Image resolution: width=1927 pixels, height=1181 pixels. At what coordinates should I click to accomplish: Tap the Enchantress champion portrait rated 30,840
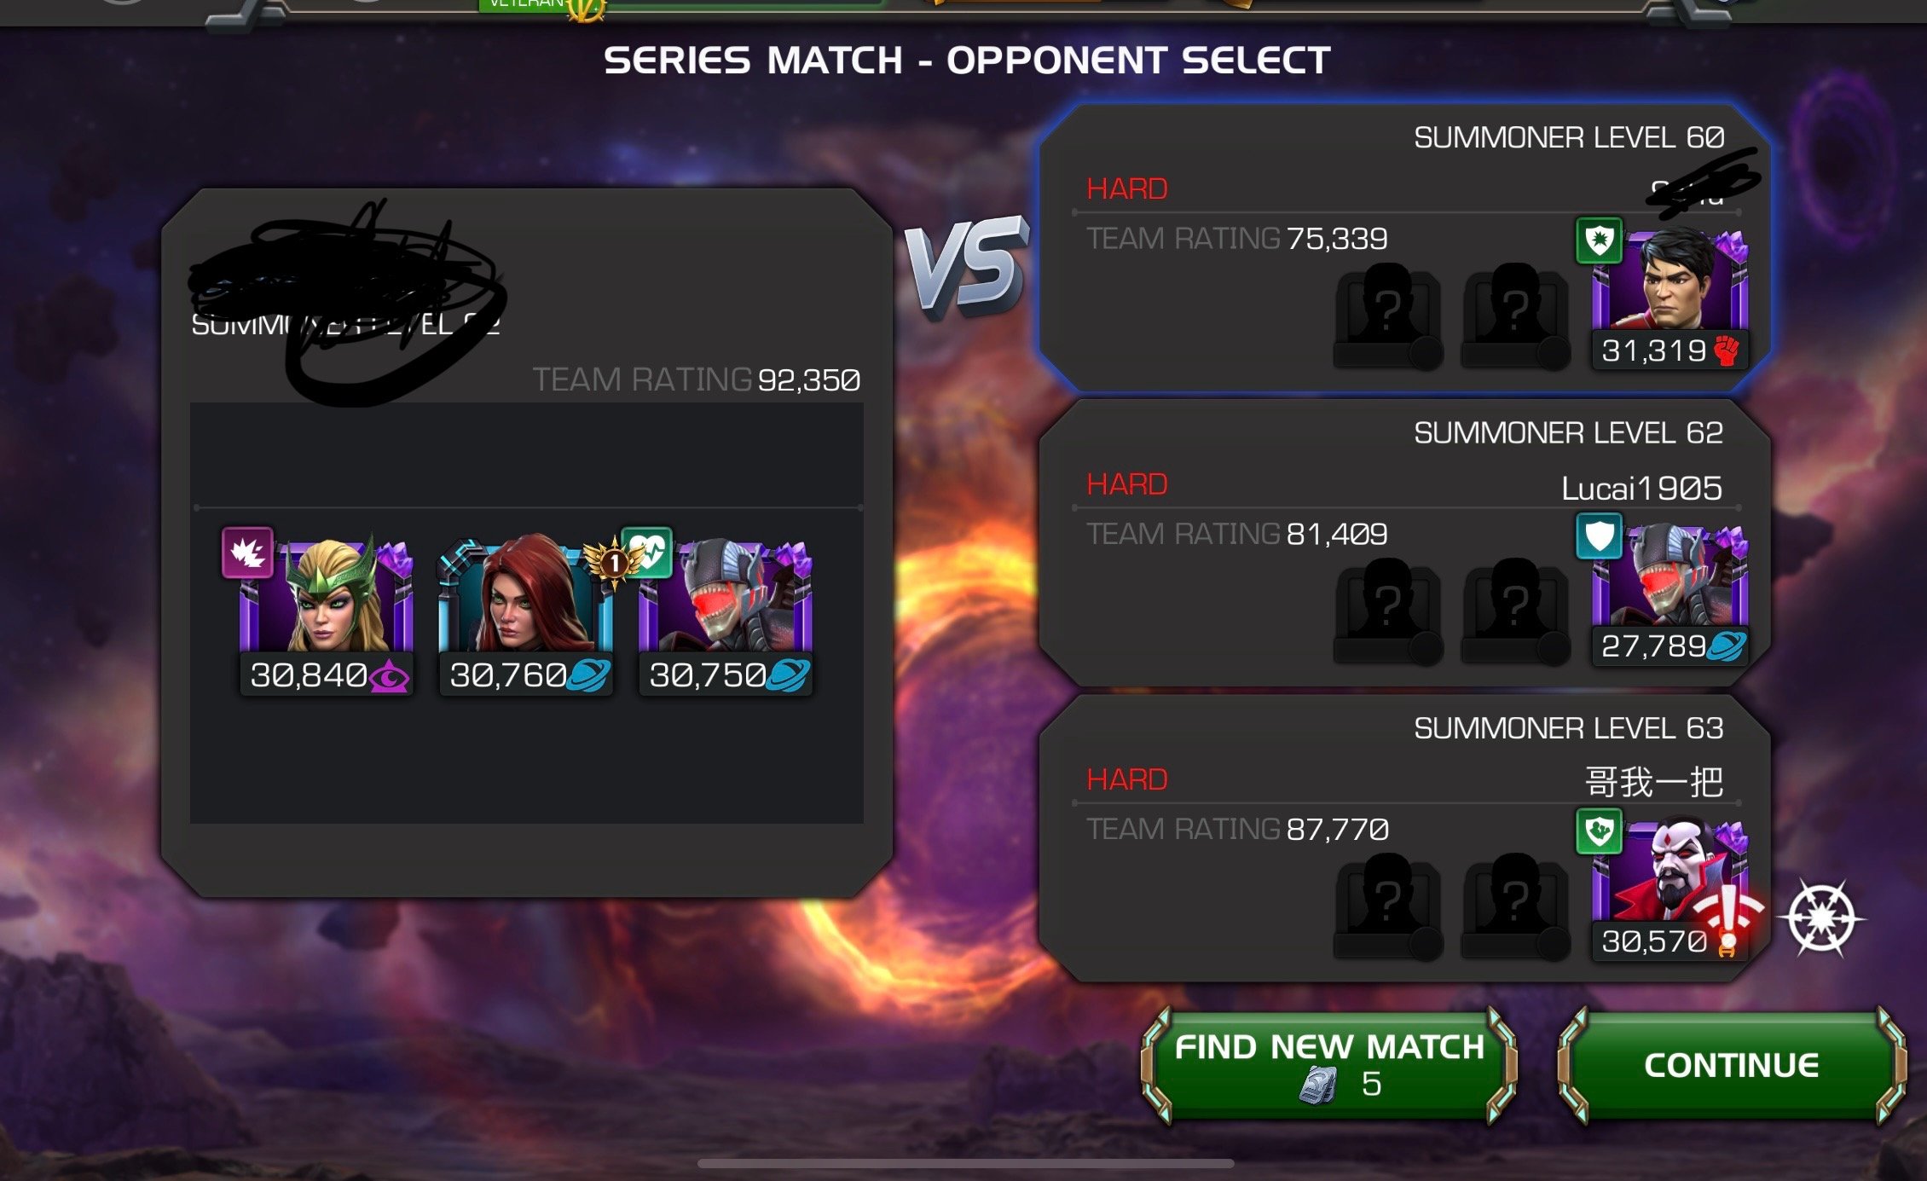coord(327,597)
